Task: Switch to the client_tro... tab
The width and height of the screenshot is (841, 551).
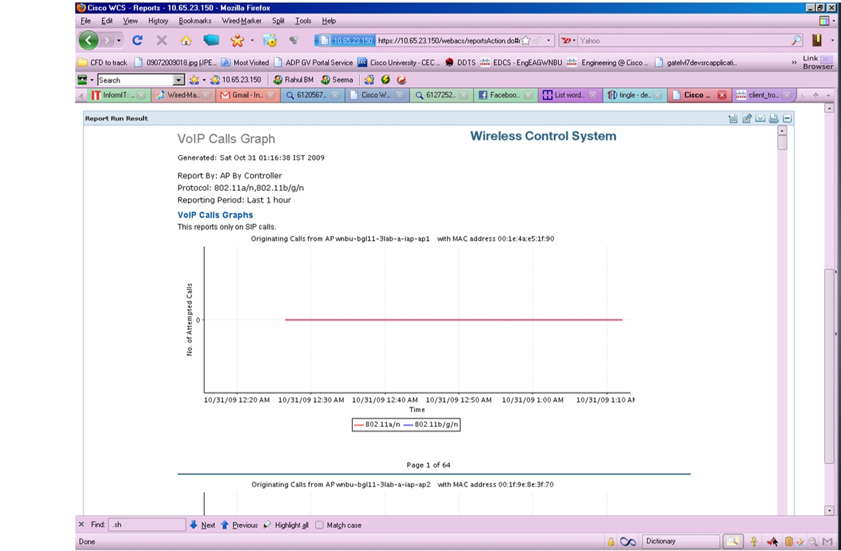Action: (764, 95)
